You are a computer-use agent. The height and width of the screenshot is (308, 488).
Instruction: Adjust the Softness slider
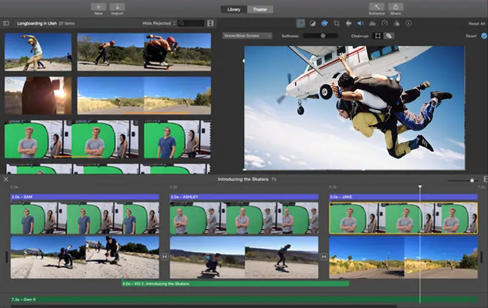point(323,36)
